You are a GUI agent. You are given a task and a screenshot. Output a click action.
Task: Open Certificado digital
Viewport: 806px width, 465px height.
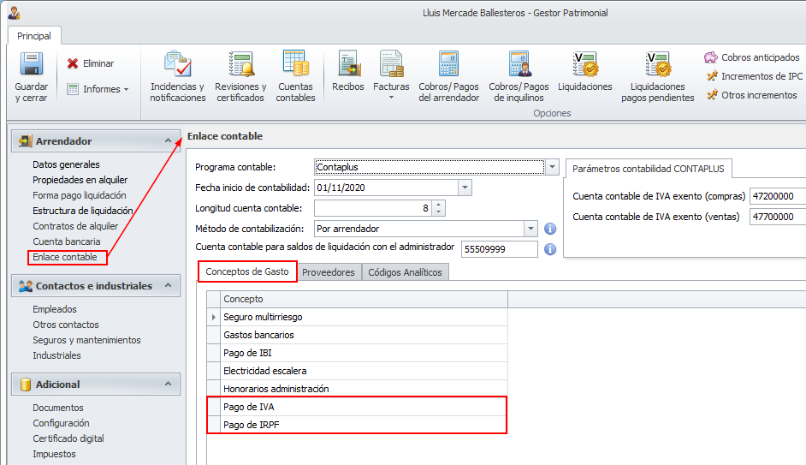pyautogui.click(x=68, y=438)
